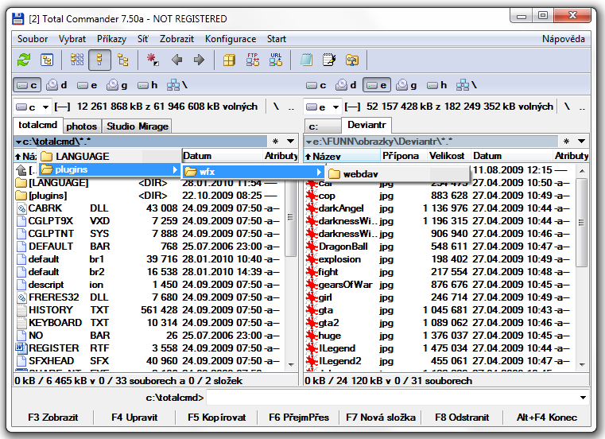Go to parent directory in right panel
Screen dimensions: 605x439
(582, 107)
